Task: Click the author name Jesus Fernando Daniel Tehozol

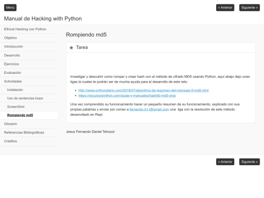Action: click(90, 132)
